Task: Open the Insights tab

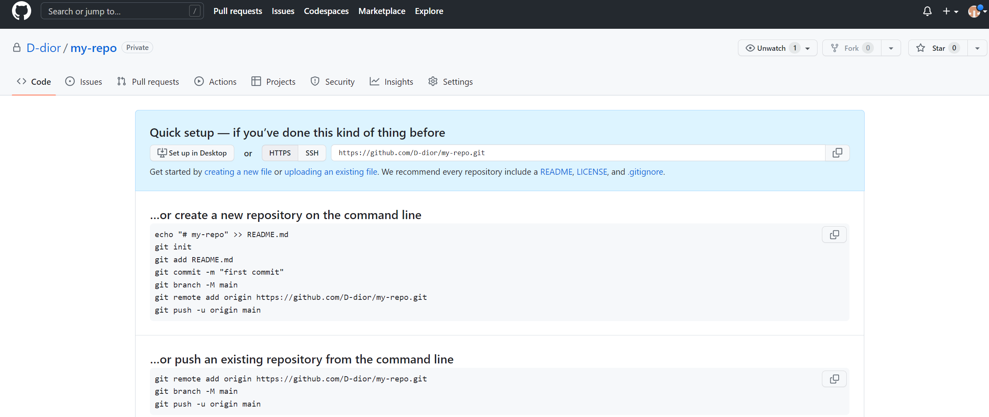Action: [x=391, y=82]
